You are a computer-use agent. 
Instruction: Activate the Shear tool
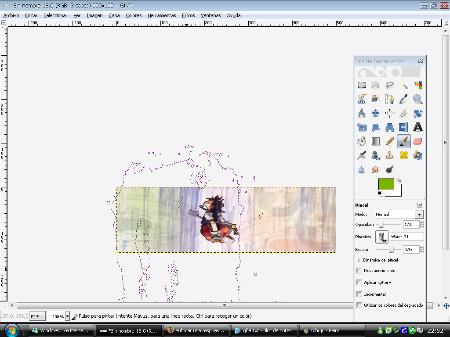pos(375,127)
